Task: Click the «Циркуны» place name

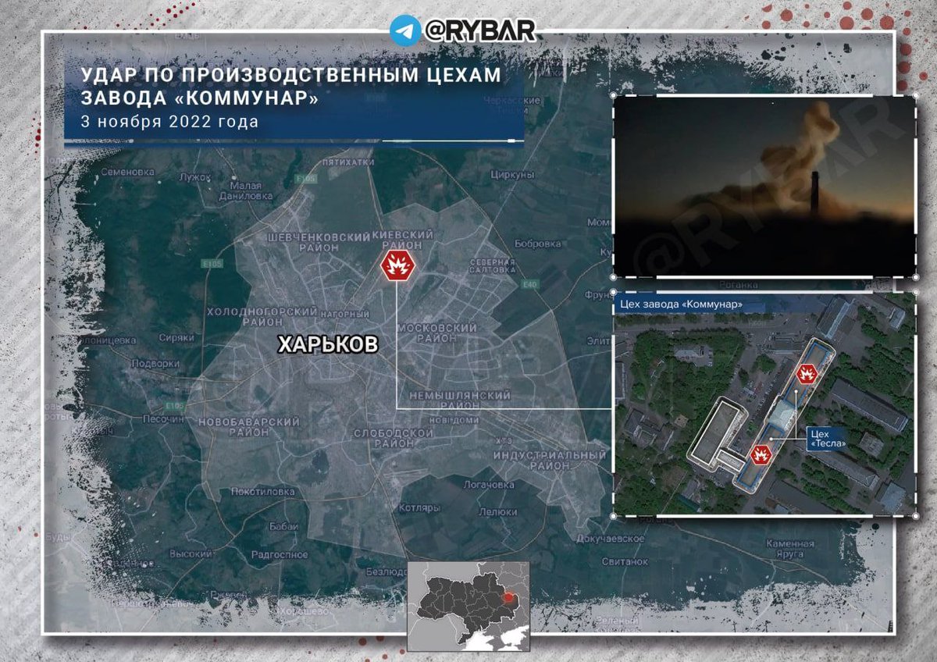Action: [512, 175]
